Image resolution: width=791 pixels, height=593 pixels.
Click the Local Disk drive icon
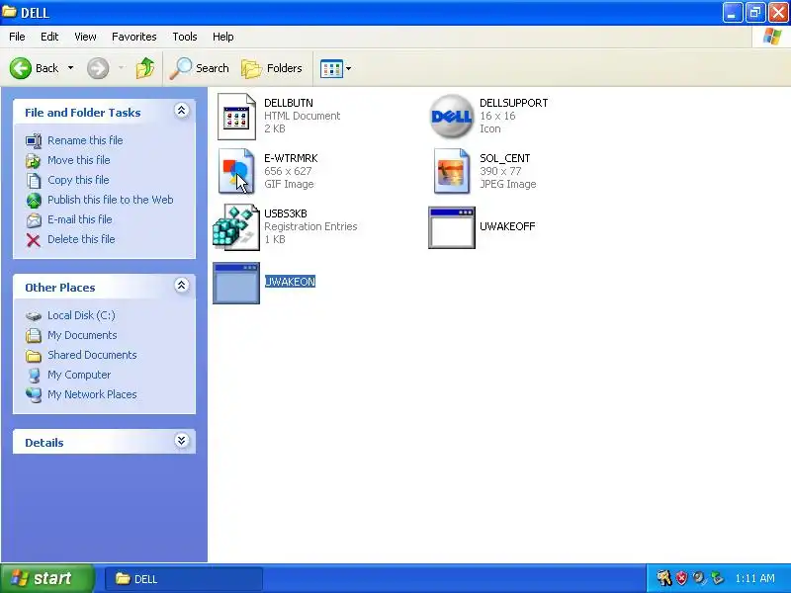(x=34, y=316)
